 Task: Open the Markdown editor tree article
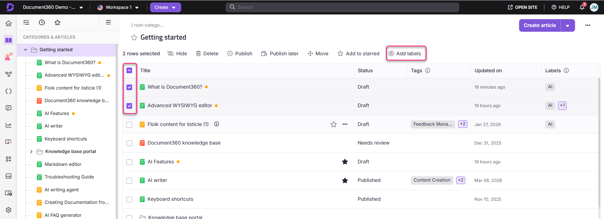coord(63,164)
